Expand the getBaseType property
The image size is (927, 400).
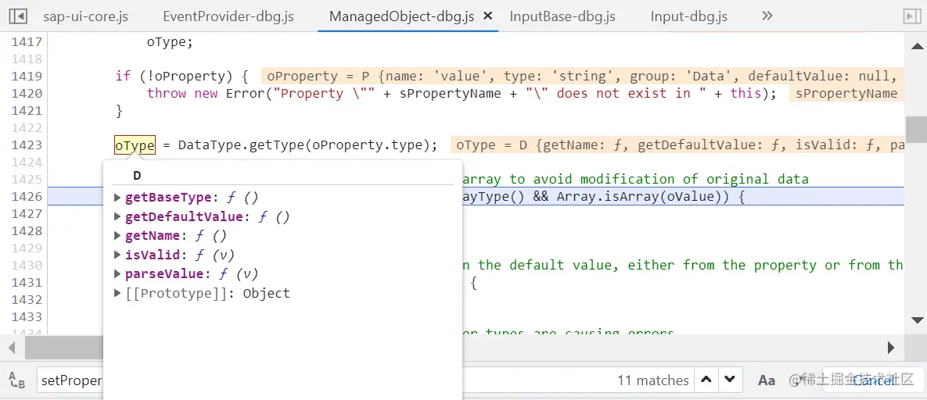tap(118, 198)
